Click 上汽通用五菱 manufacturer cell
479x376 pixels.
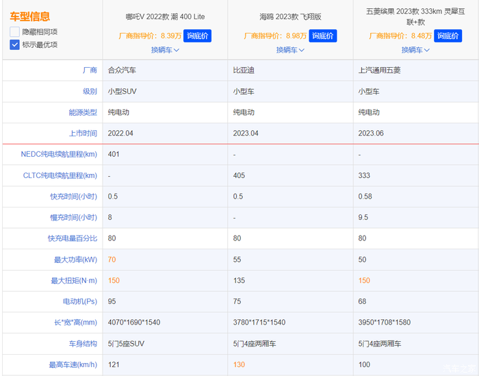380,71
